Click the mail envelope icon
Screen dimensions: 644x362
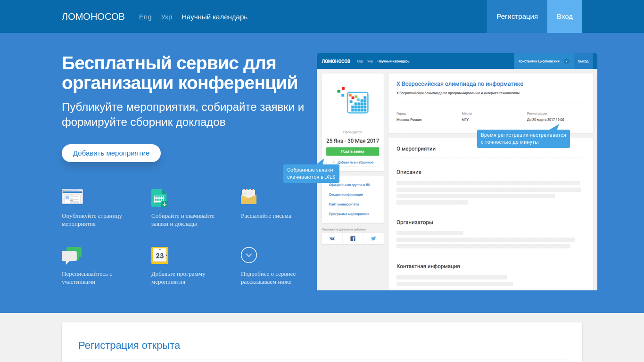(248, 197)
